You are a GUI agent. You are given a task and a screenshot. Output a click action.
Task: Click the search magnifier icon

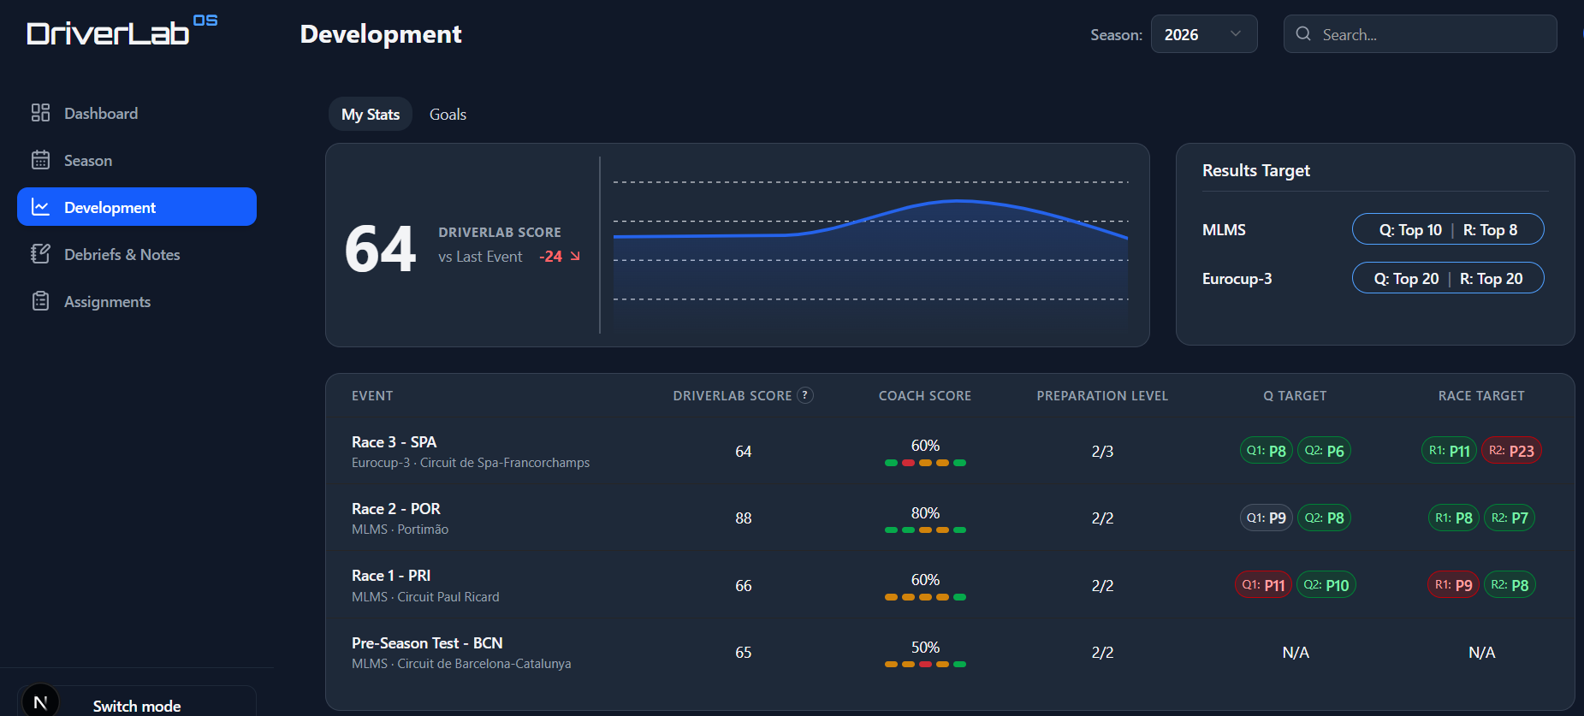(x=1303, y=34)
